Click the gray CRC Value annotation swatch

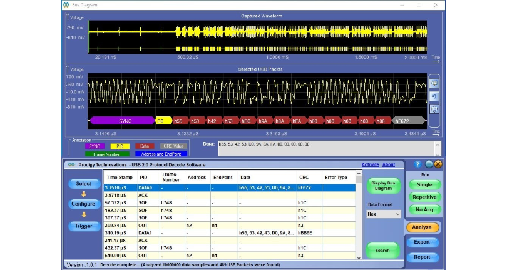pos(173,146)
